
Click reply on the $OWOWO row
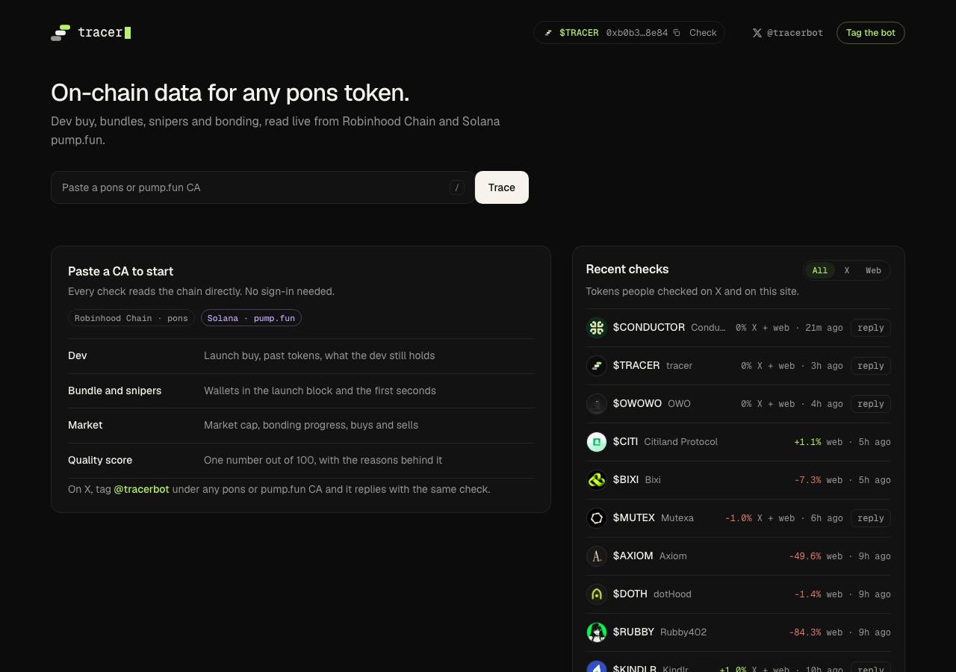[871, 404]
